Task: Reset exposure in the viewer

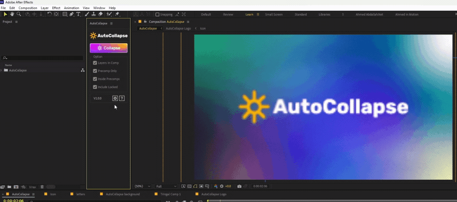Action: [x=222, y=186]
